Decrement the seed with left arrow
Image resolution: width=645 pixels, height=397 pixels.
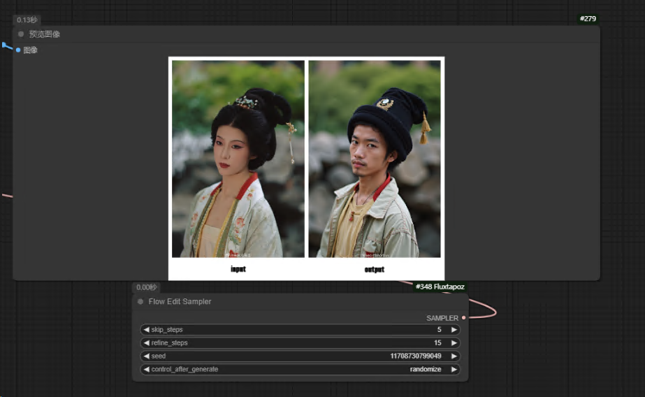[x=146, y=356]
